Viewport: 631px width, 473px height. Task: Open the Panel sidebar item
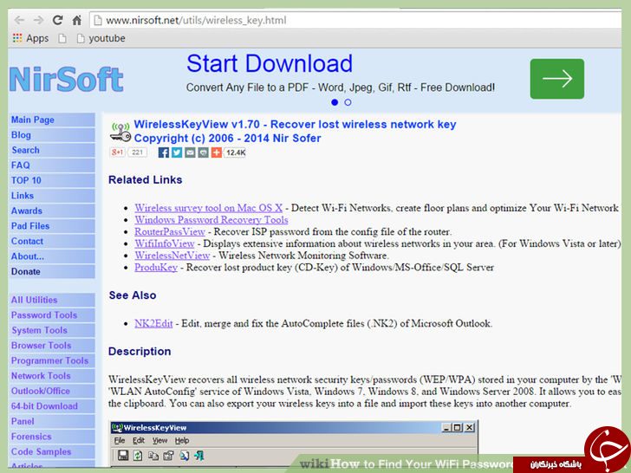pos(52,422)
